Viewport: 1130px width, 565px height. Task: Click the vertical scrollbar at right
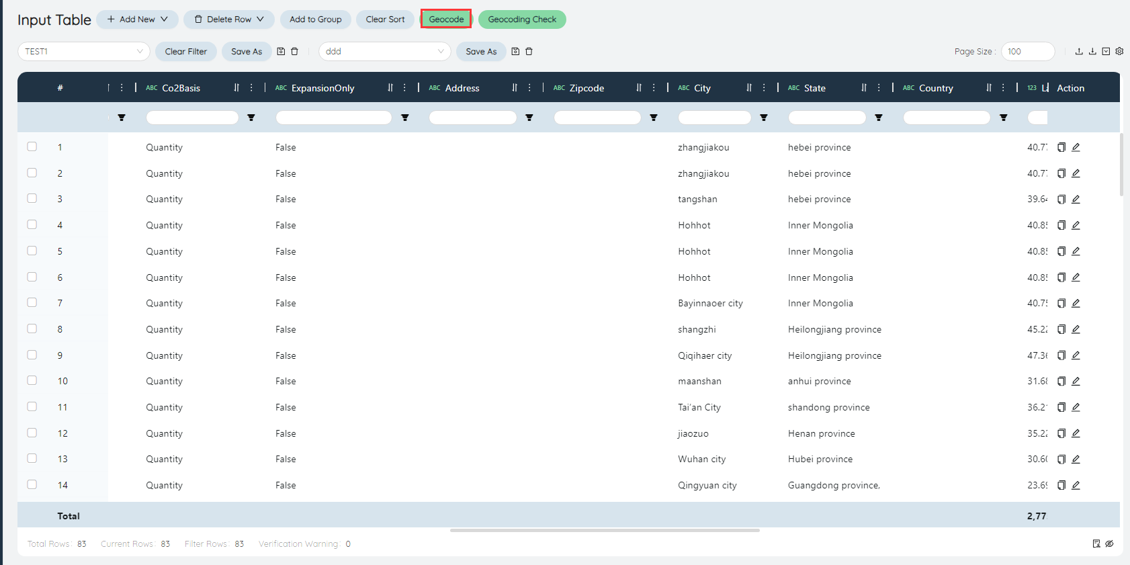pyautogui.click(x=1121, y=165)
